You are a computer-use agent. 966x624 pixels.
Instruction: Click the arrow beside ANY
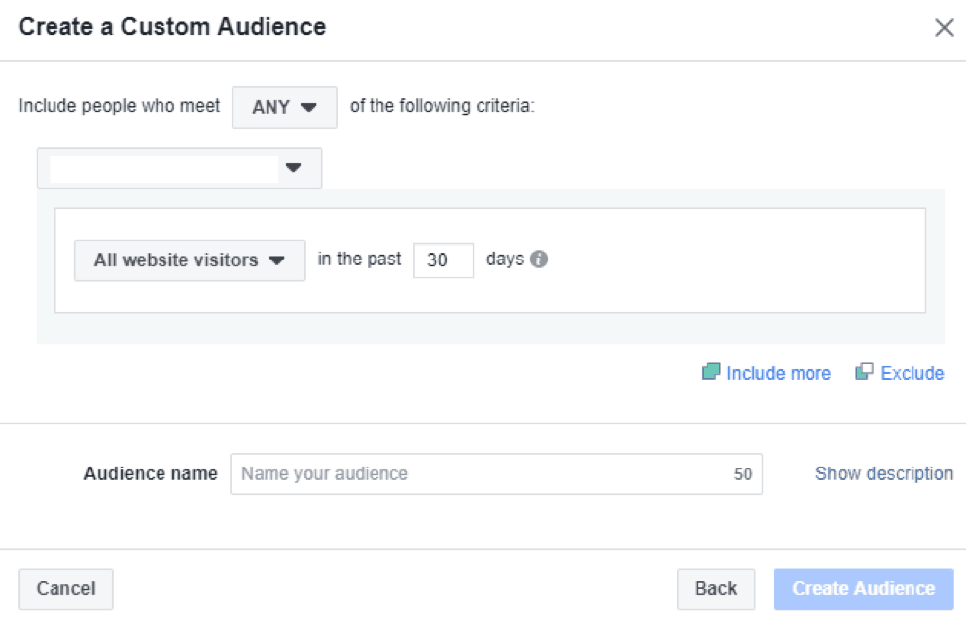click(308, 107)
